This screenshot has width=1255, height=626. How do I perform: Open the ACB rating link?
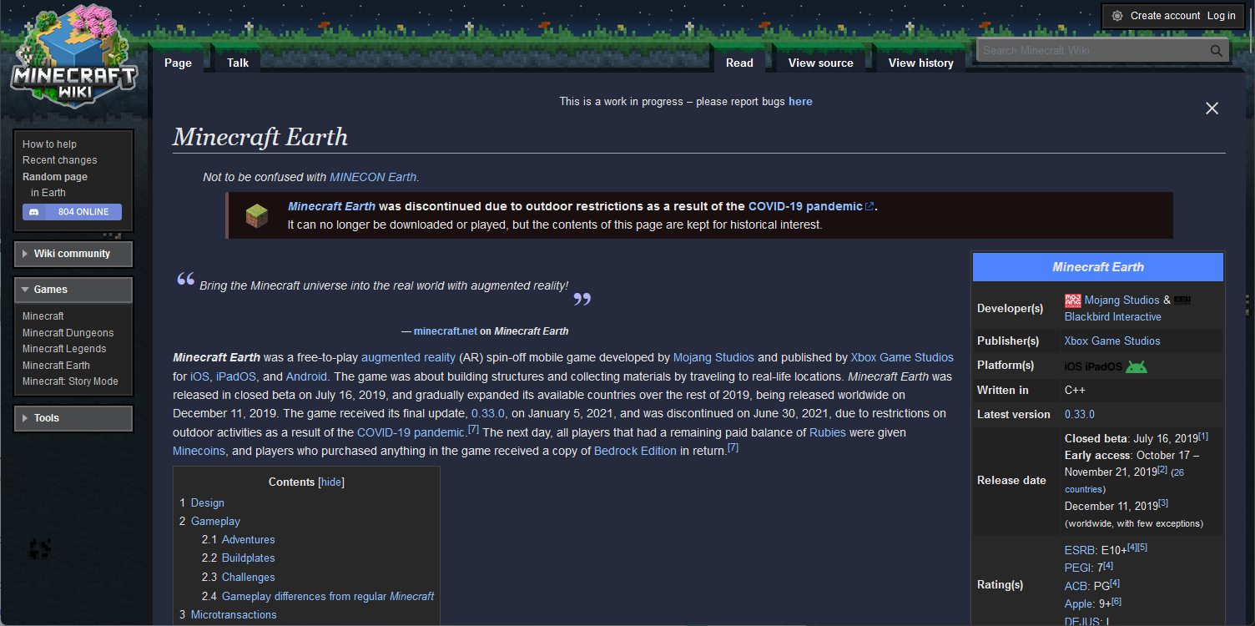coord(1077,587)
